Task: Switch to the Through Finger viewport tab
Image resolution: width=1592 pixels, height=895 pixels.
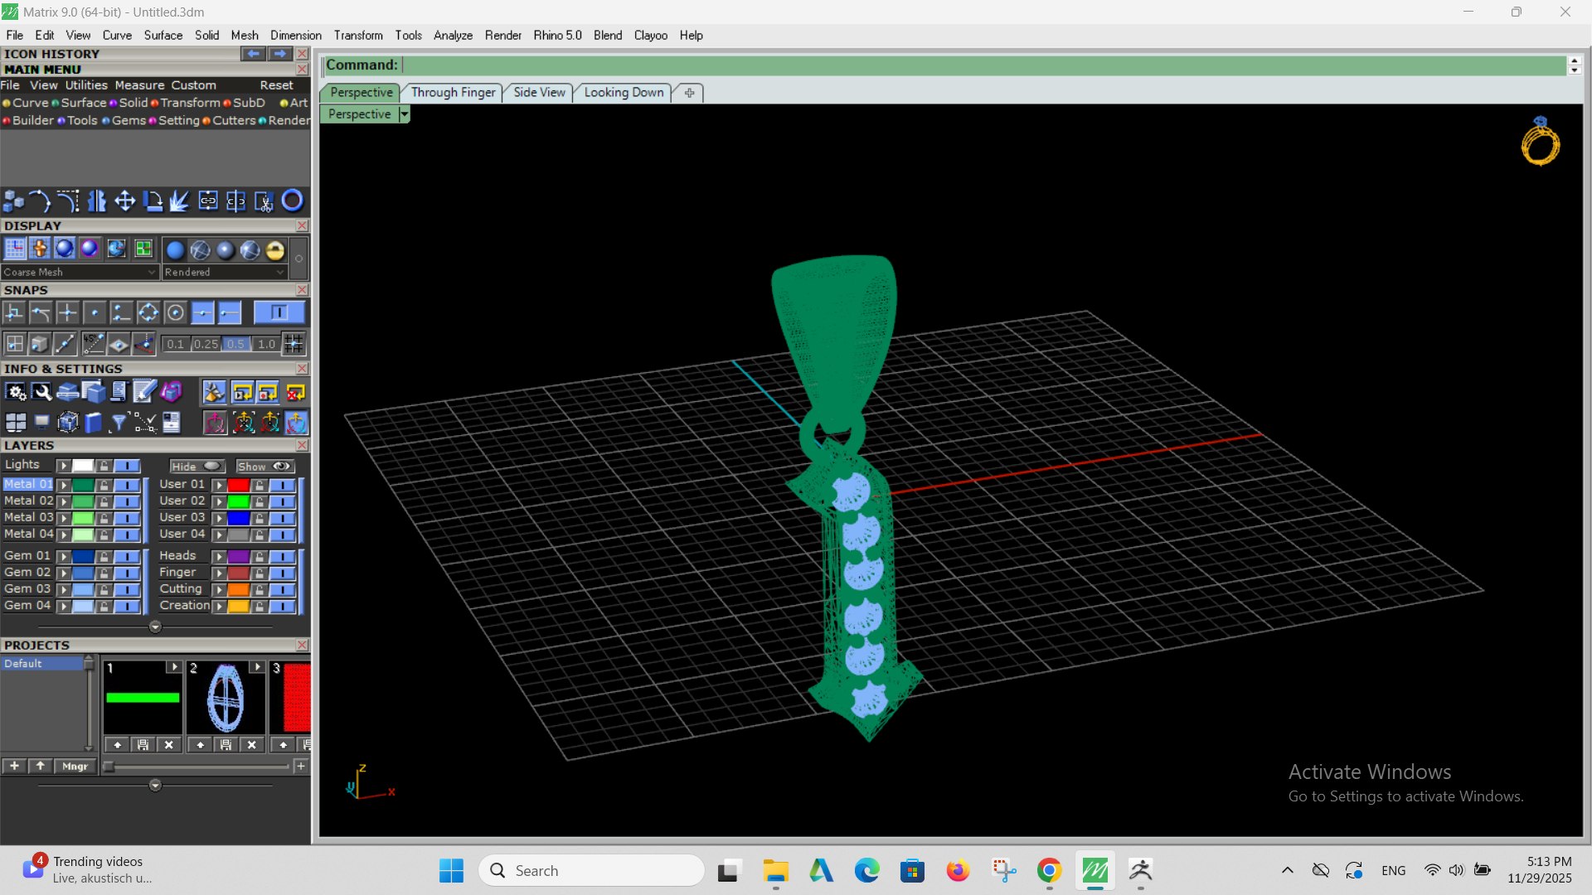Action: coord(453,92)
